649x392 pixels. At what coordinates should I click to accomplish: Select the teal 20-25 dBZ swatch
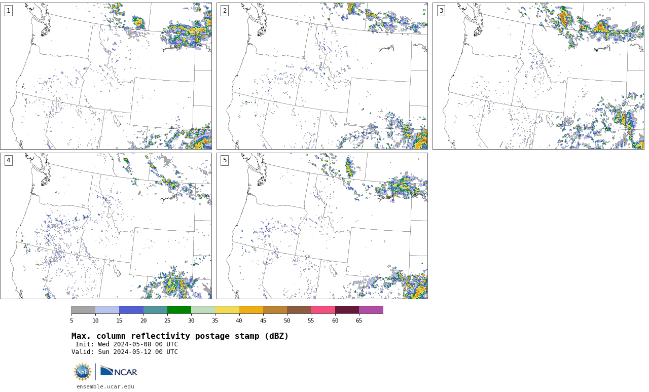(155, 310)
